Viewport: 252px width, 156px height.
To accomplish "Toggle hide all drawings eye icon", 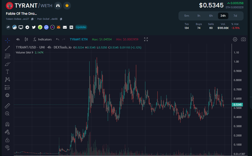I will pyautogui.click(x=7, y=147).
